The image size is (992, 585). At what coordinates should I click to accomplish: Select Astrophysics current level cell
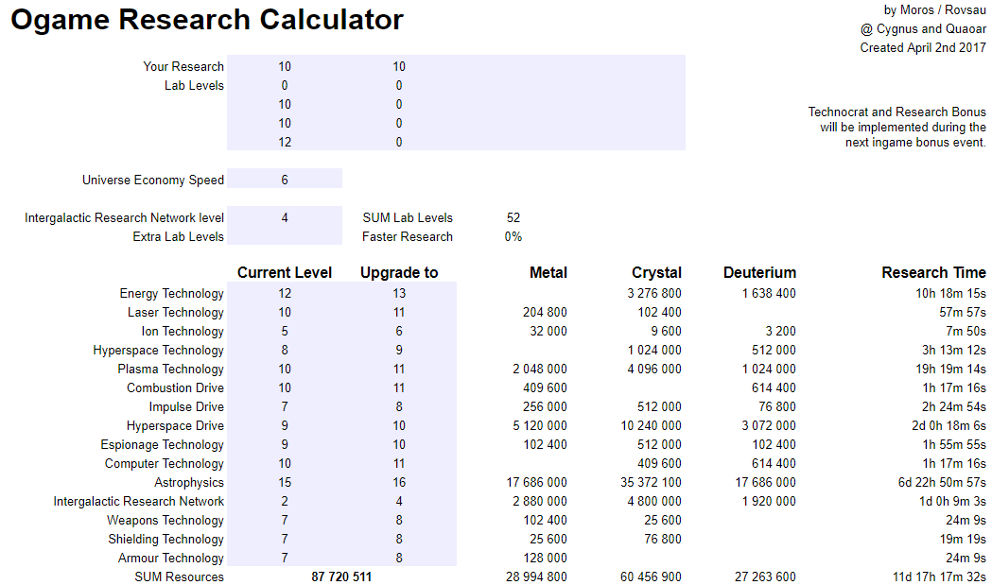coord(285,483)
